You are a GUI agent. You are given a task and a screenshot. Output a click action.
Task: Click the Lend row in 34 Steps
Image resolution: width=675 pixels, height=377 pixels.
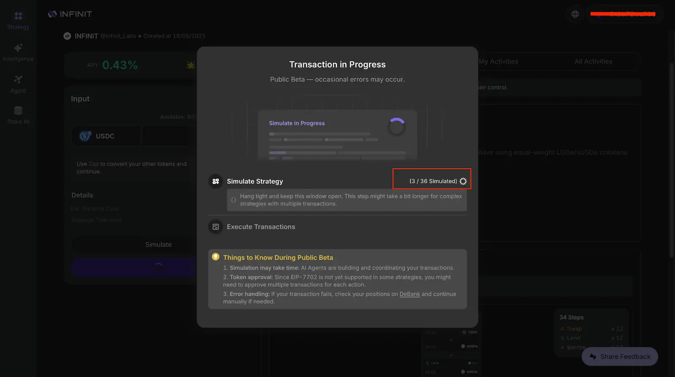click(591, 338)
